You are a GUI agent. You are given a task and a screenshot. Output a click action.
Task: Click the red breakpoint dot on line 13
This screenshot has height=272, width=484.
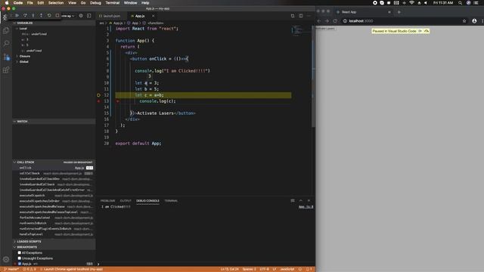99,101
